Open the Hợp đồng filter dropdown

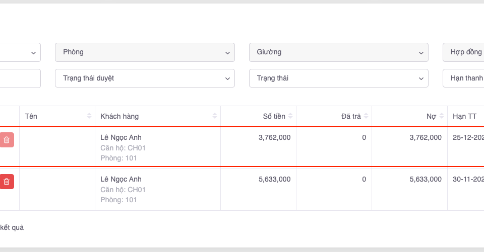click(x=464, y=52)
